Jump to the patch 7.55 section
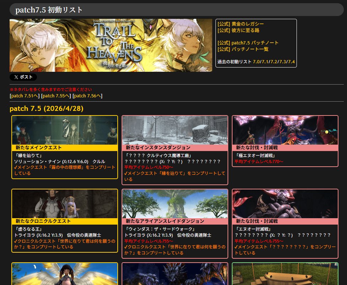Image resolution: width=347 pixels, height=285 pixels. pos(55,96)
